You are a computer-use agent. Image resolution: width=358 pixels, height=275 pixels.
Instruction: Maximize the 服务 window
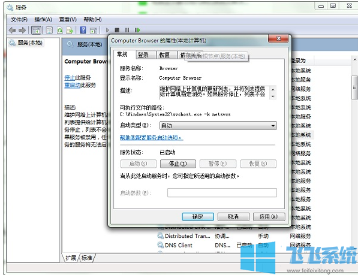click(333, 6)
